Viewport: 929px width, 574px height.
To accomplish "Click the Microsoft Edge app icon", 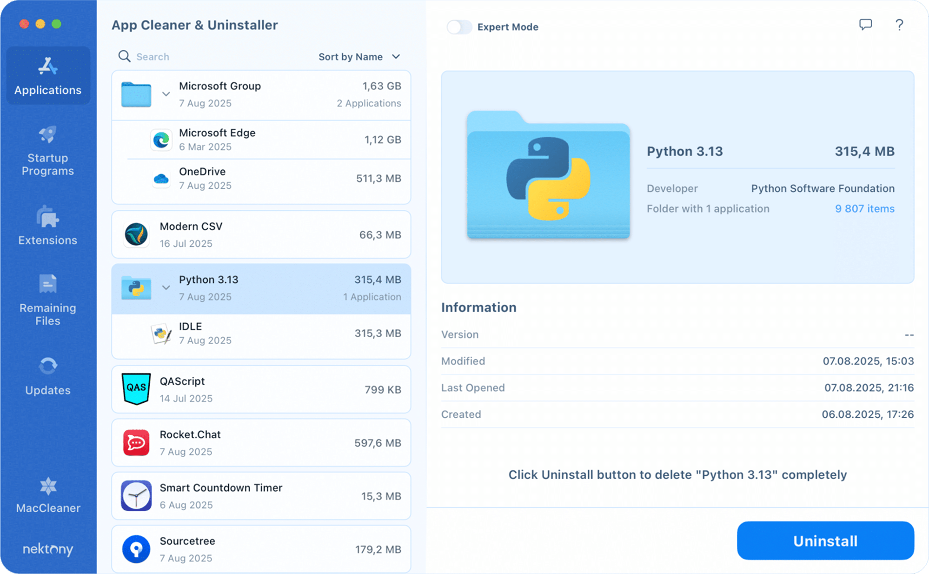I will tap(160, 139).
